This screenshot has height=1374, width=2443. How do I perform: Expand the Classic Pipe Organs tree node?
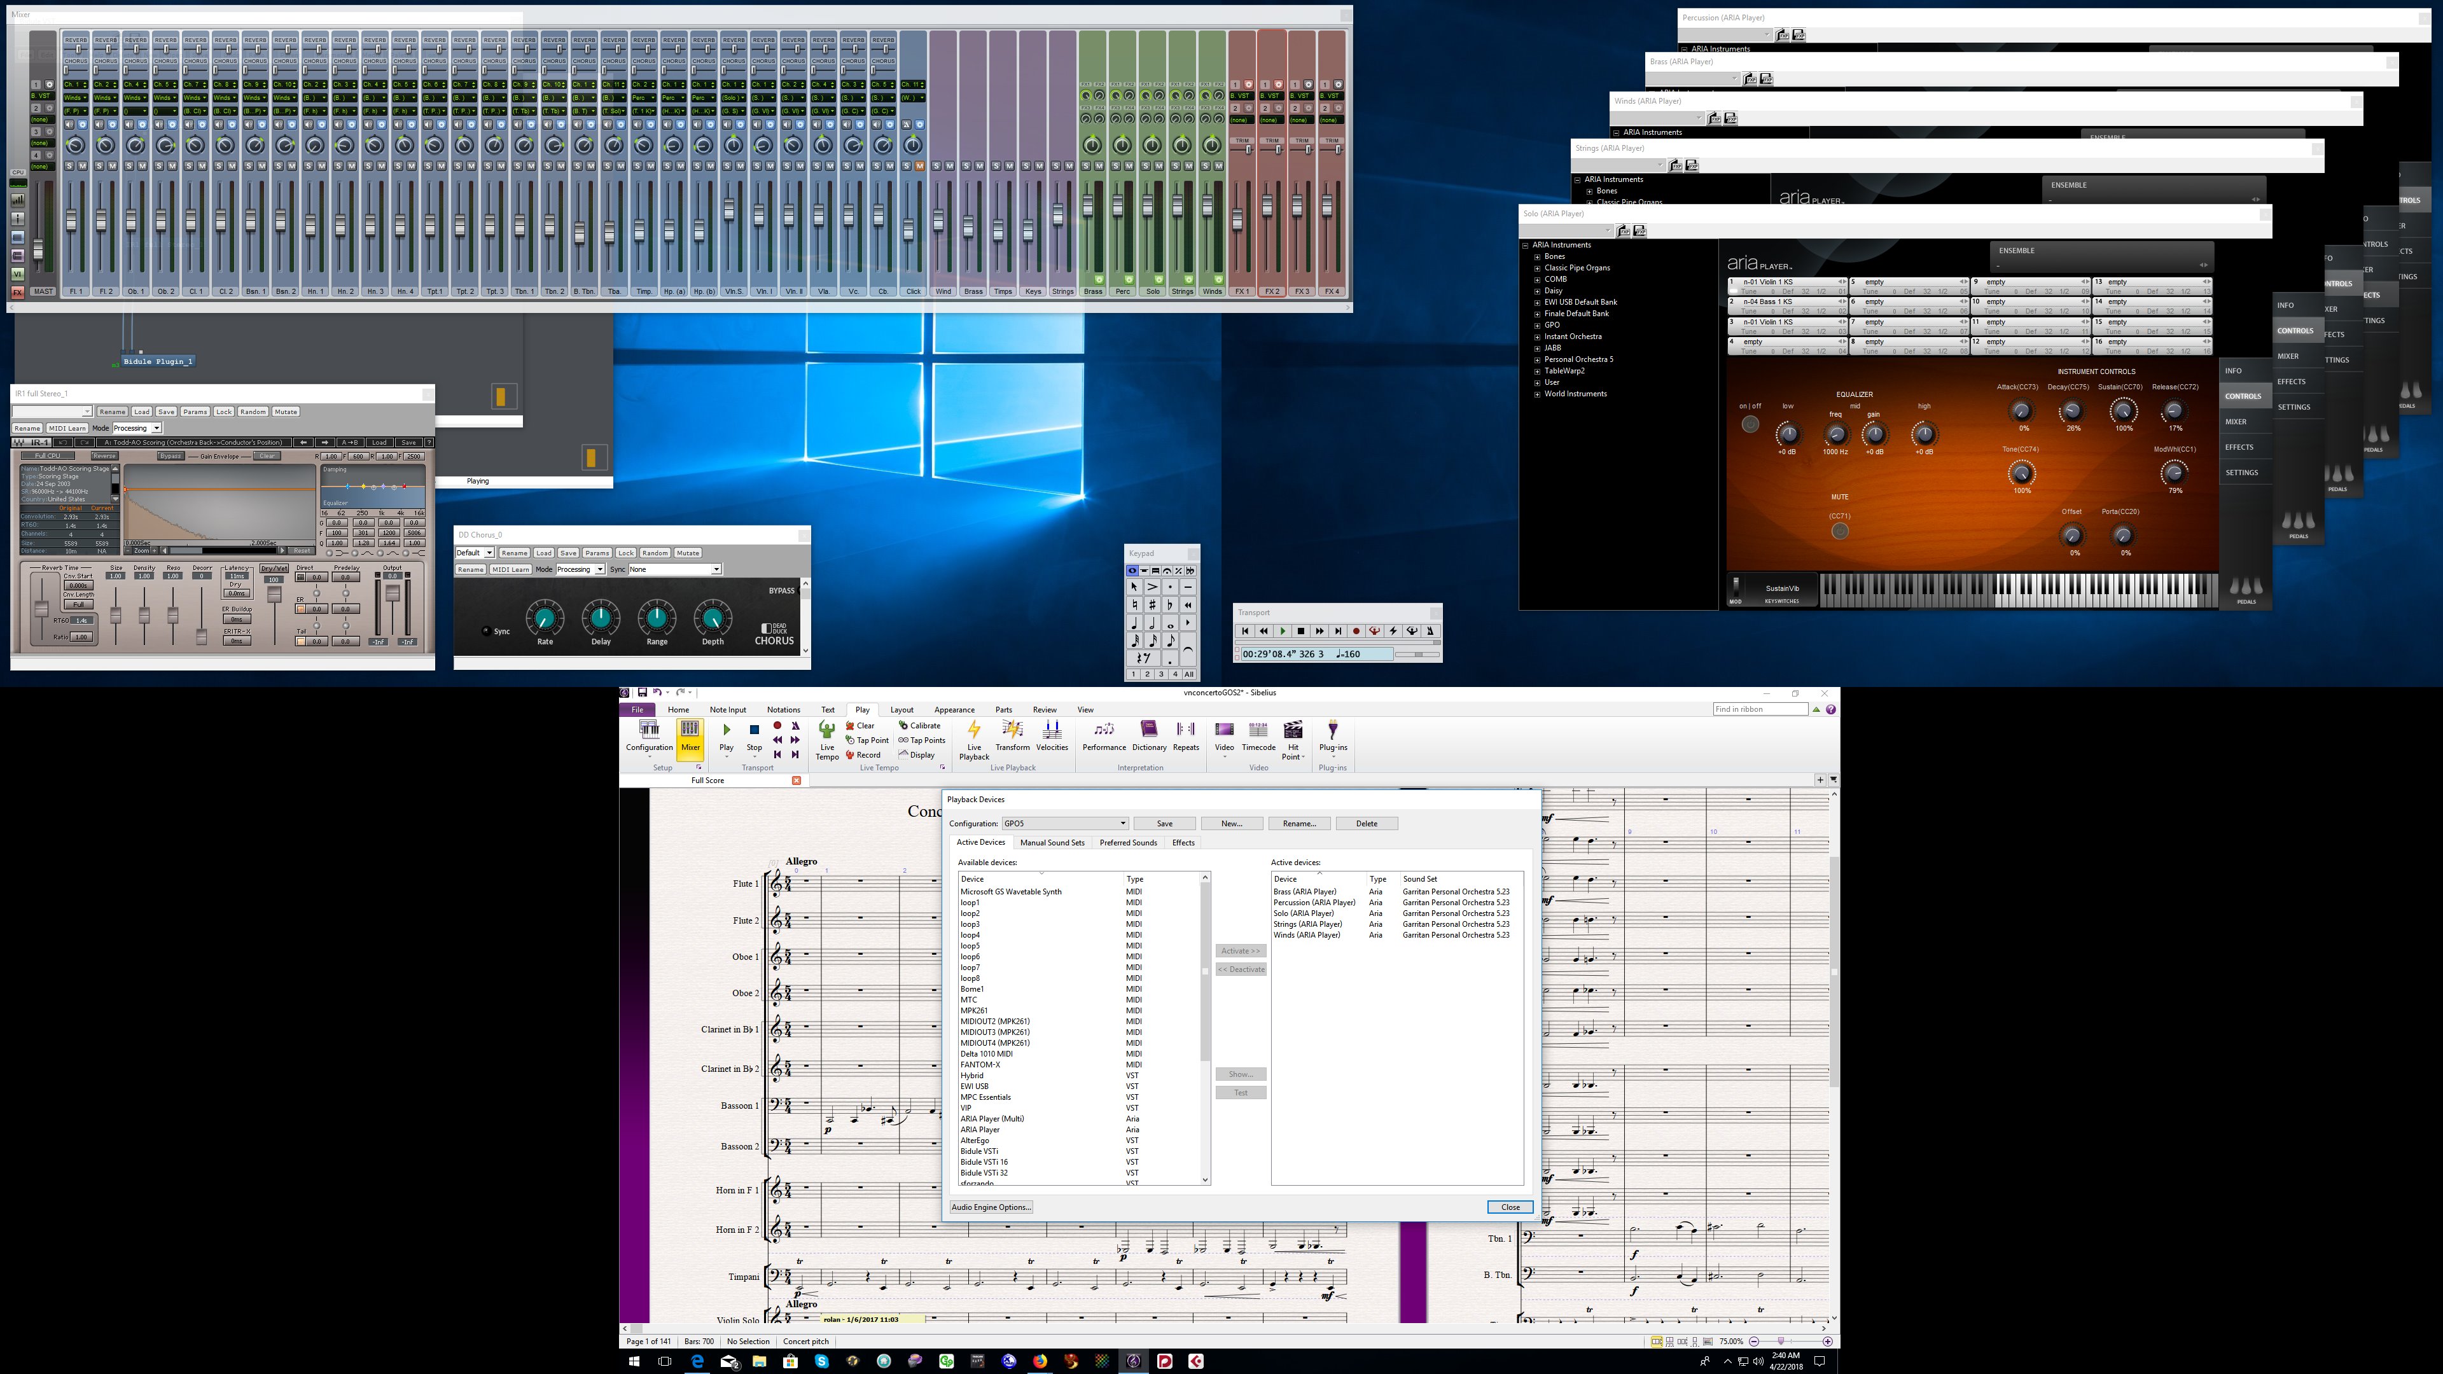click(1537, 268)
